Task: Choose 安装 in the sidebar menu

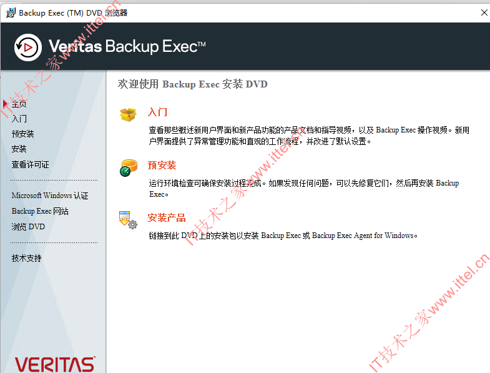Action: [x=19, y=149]
